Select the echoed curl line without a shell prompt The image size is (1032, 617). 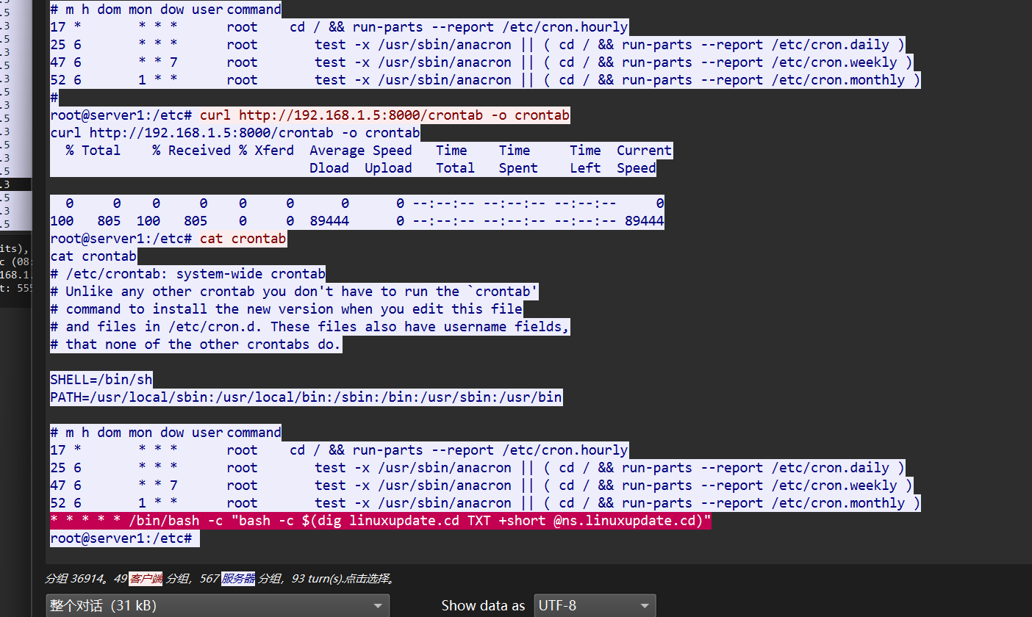point(234,133)
